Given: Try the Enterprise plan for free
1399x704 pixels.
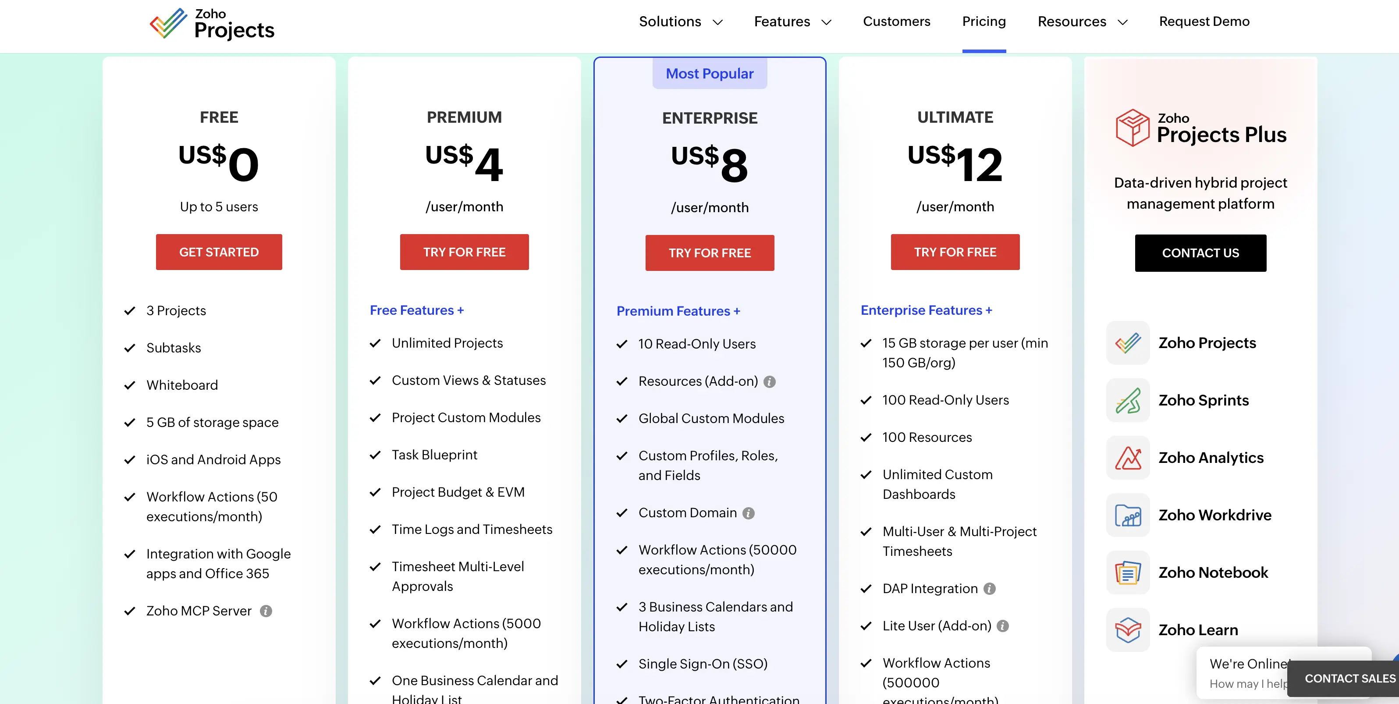Looking at the screenshot, I should point(709,253).
